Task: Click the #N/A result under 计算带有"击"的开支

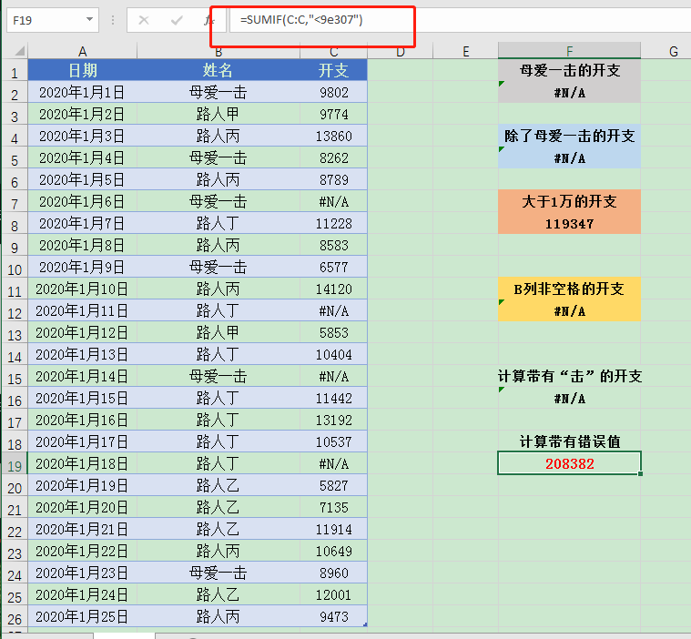Action: (x=569, y=398)
